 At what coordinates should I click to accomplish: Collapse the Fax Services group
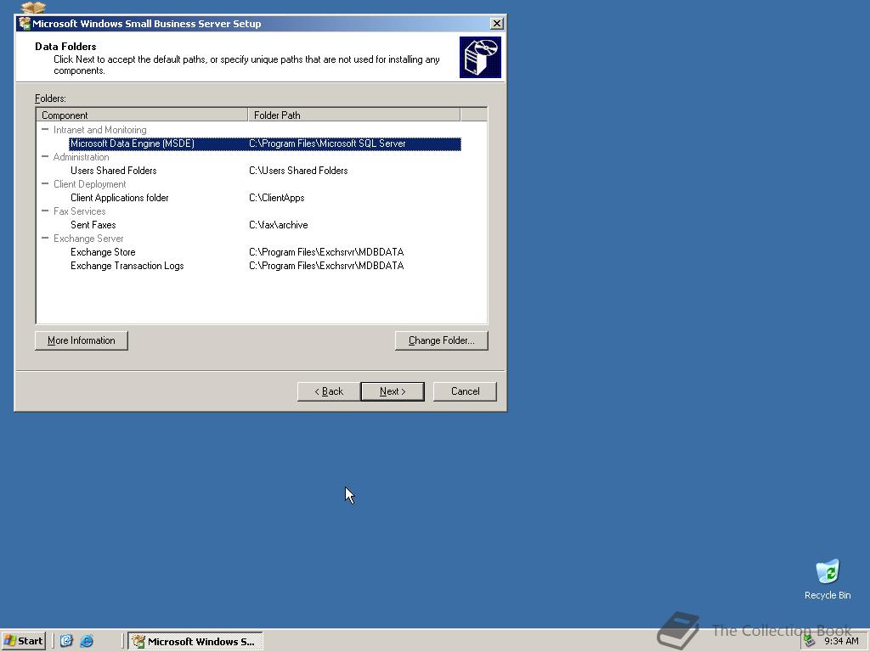(x=45, y=211)
